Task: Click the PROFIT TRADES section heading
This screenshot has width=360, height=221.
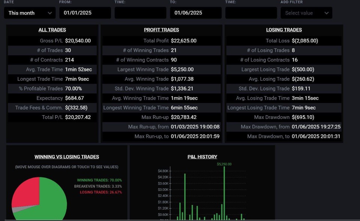Action: point(161,30)
